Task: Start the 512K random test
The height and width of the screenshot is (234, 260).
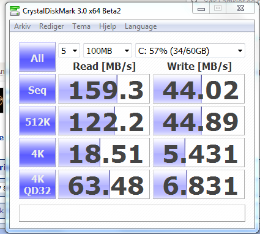Action: (x=37, y=121)
